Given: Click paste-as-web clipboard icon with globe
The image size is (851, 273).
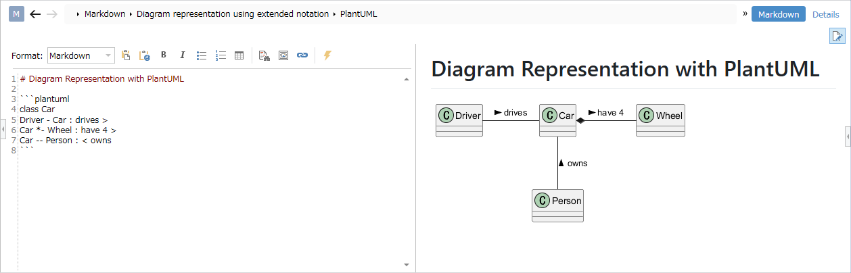Looking at the screenshot, I should pyautogui.click(x=144, y=55).
